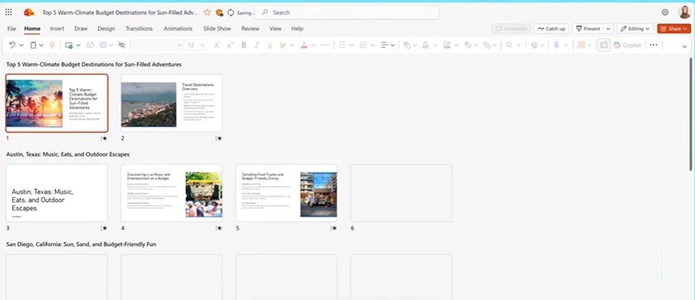Click the Catch up button
This screenshot has height=300, width=695.
click(551, 28)
